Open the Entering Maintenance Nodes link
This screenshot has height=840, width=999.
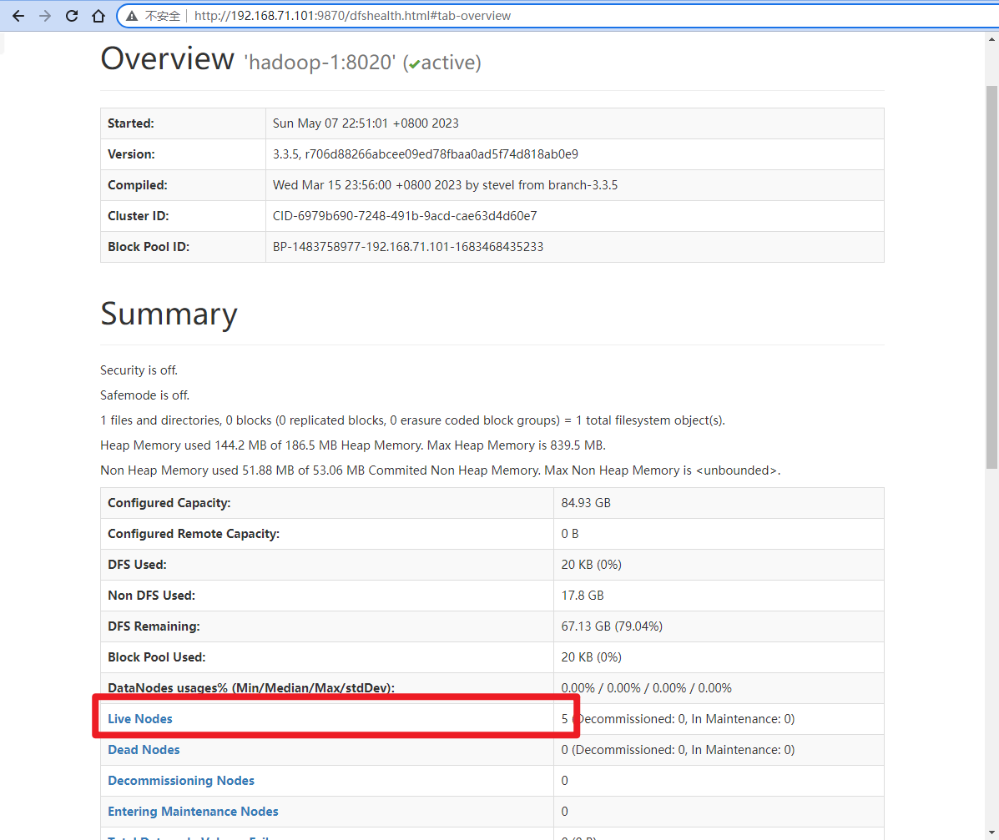click(x=193, y=811)
